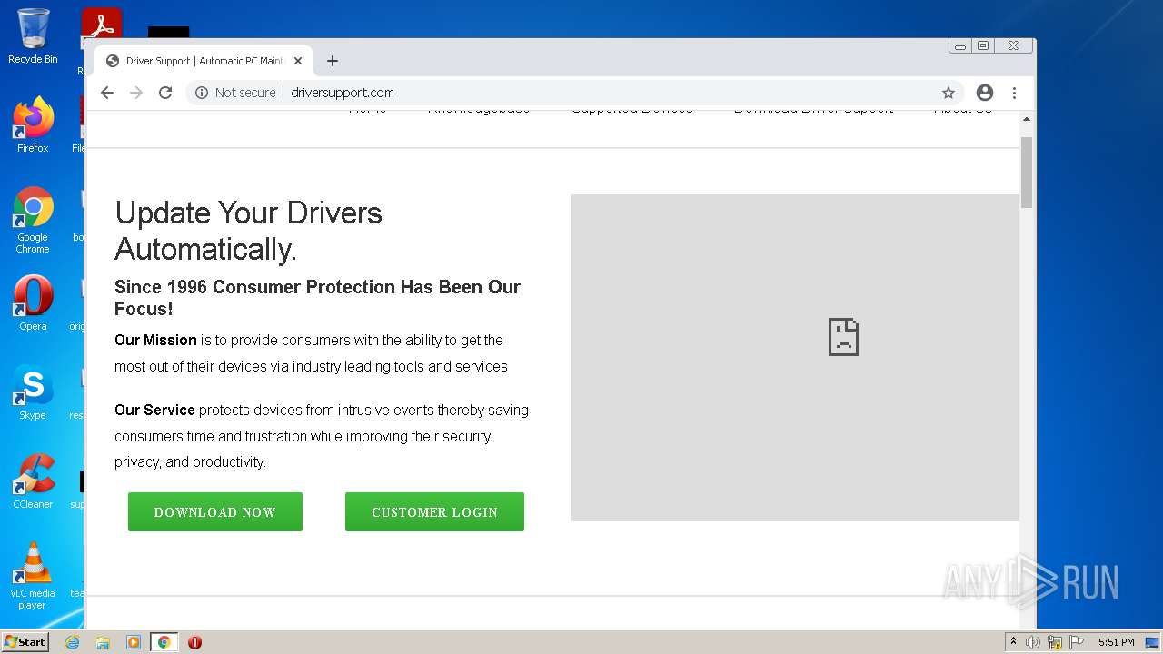Screen dimensions: 1163x654
Task: Click the bold 'Our Service' text
Action: point(154,410)
